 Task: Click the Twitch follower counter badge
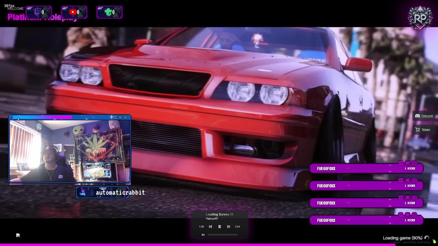39,12
